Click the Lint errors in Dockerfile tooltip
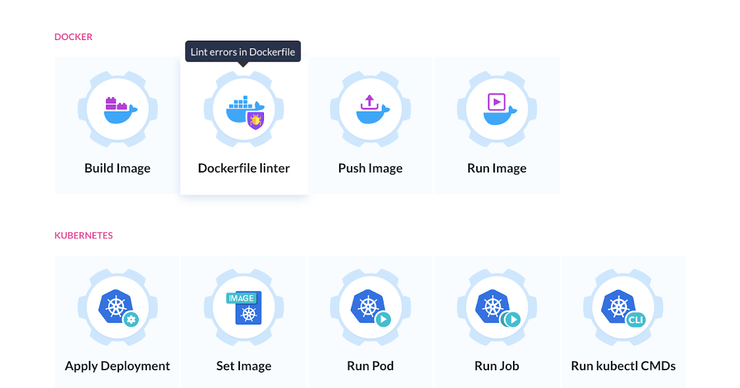This screenshot has width=740, height=388. 243,52
